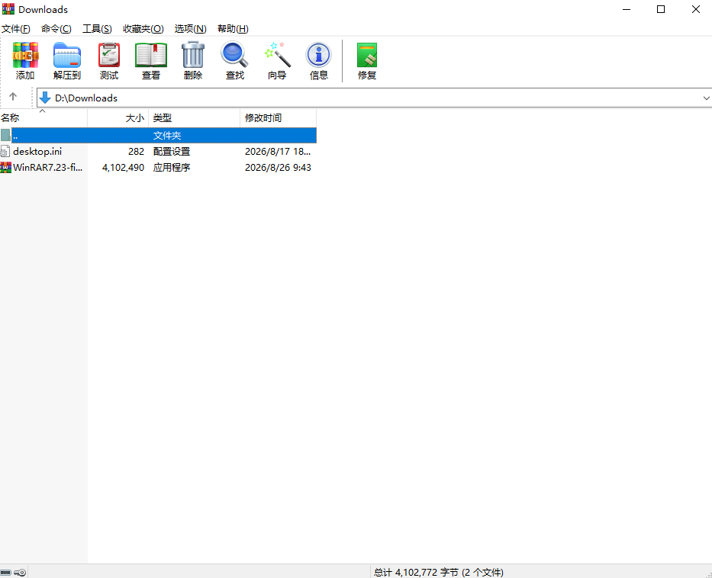The width and height of the screenshot is (712, 578).
Task: Click the 修复 (Repair) toolbar icon
Action: (367, 55)
